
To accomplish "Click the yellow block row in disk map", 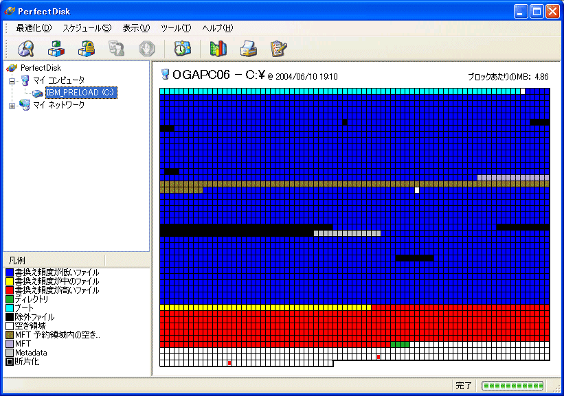I will (x=265, y=307).
